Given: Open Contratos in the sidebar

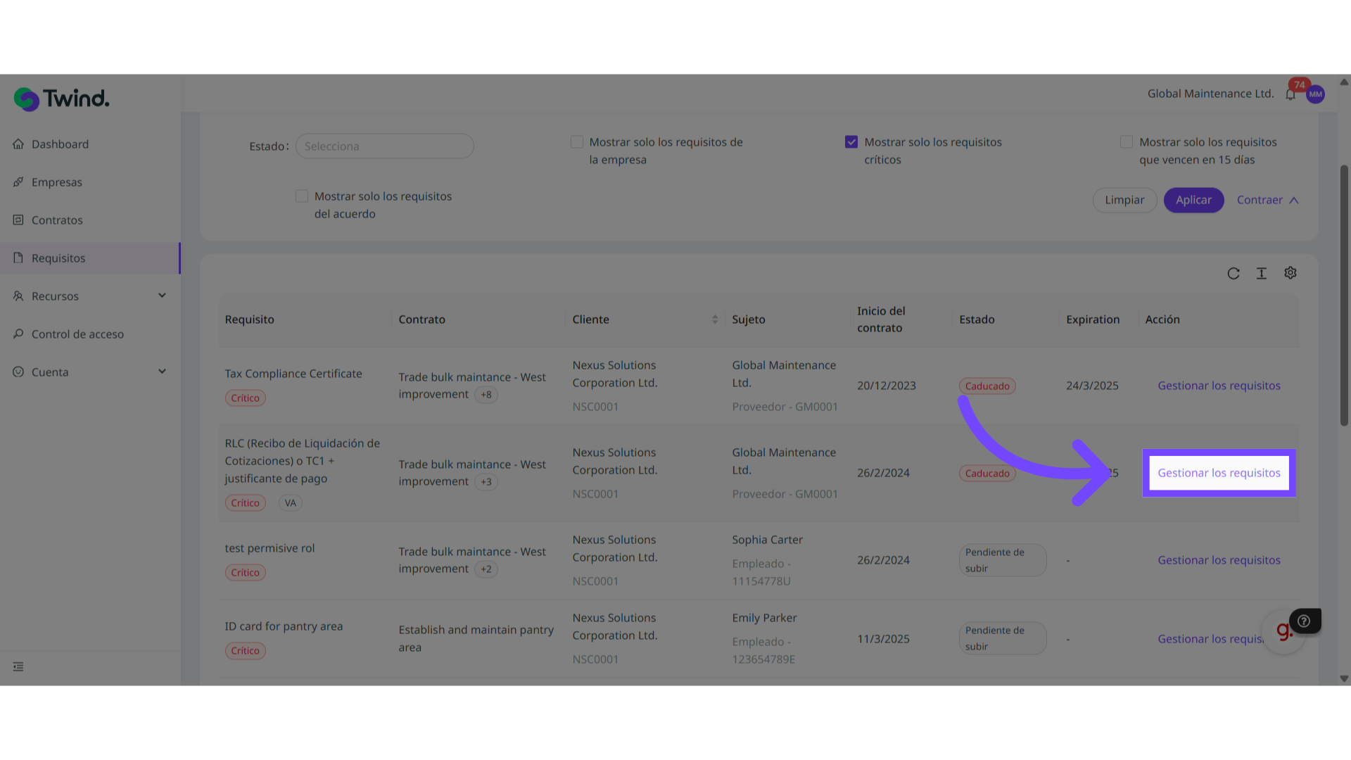Looking at the screenshot, I should coord(57,220).
